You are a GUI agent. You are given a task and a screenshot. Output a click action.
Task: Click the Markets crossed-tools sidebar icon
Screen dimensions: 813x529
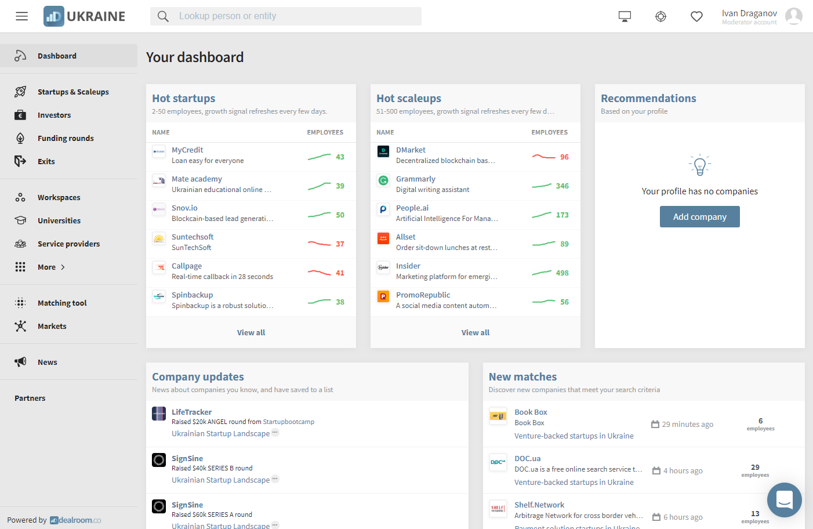pyautogui.click(x=20, y=326)
